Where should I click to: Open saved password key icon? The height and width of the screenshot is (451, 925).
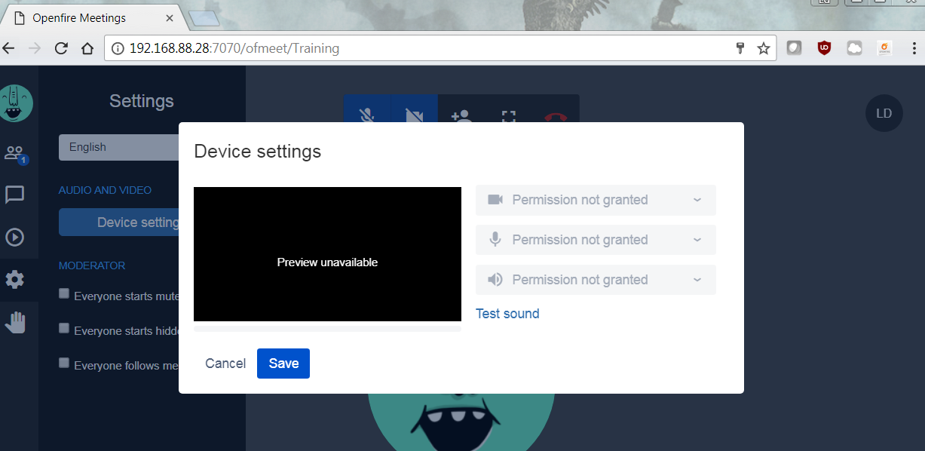pos(740,48)
